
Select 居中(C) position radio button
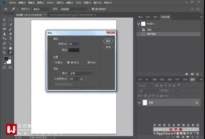(68, 63)
